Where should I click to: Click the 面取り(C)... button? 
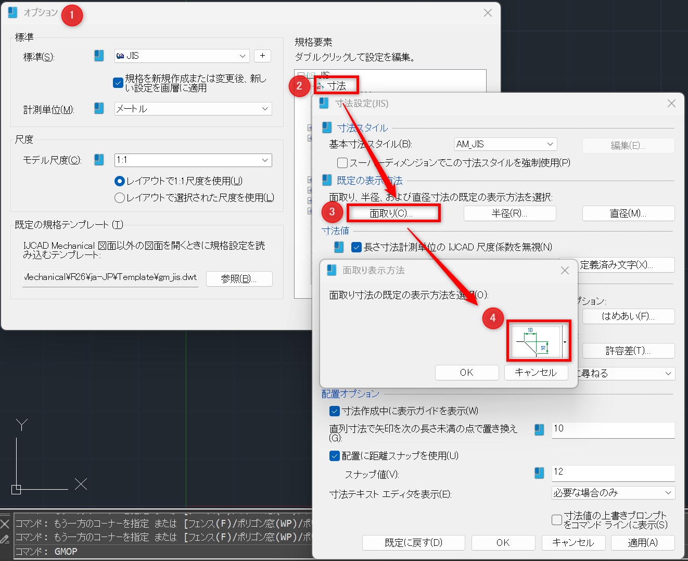[393, 213]
